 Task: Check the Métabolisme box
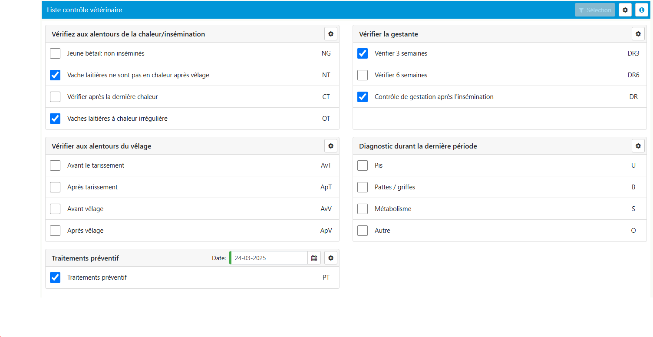pyautogui.click(x=363, y=209)
